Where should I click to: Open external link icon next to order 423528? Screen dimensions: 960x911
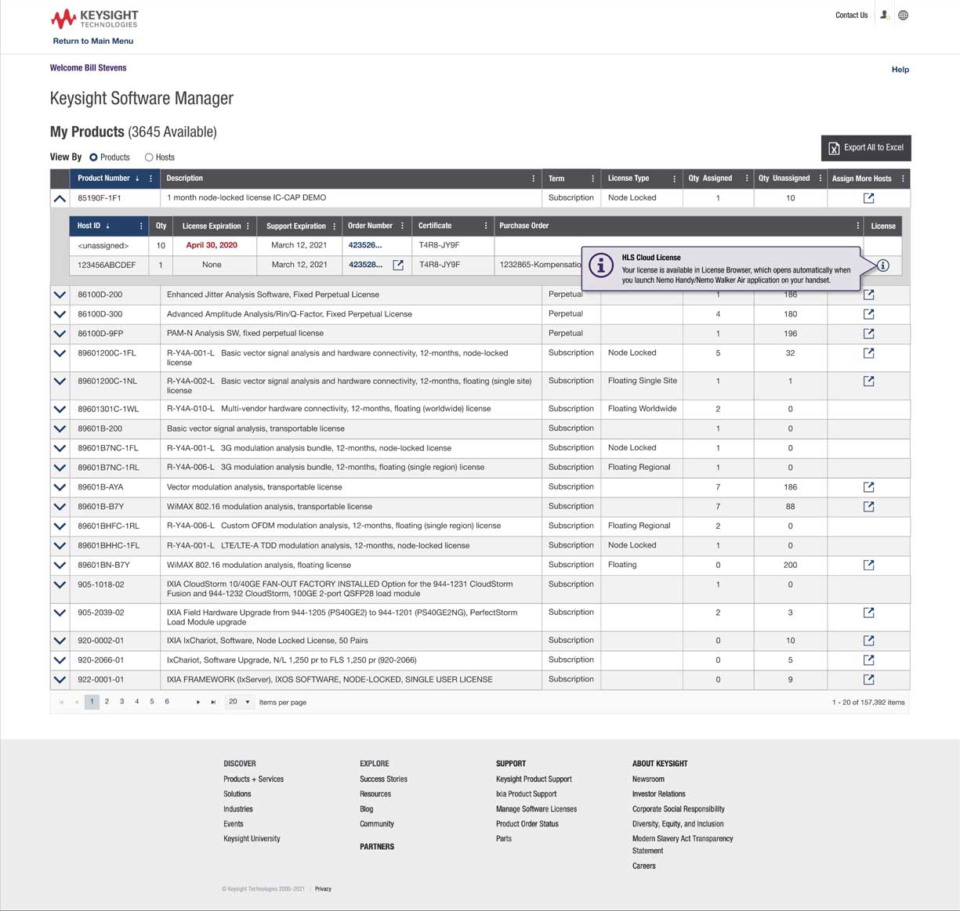tap(398, 265)
